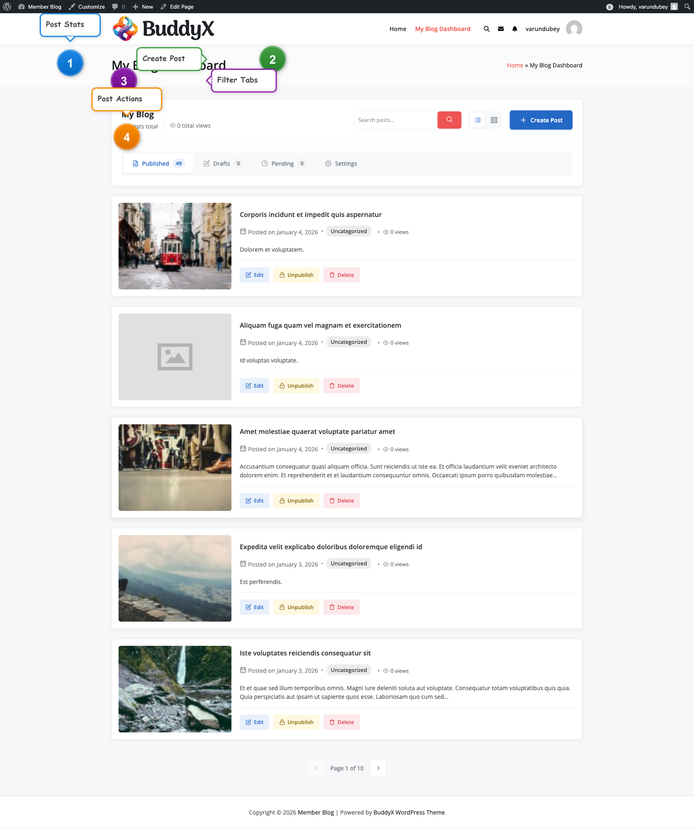This screenshot has height=829, width=694.
Task: Click Home breadcrumb link
Action: [515, 65]
